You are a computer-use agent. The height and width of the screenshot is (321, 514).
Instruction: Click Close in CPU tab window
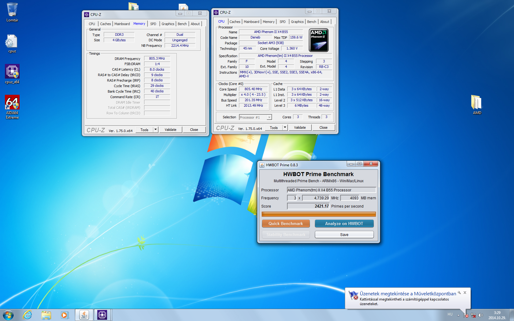click(323, 127)
